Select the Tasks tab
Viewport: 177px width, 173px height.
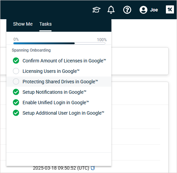click(45, 24)
